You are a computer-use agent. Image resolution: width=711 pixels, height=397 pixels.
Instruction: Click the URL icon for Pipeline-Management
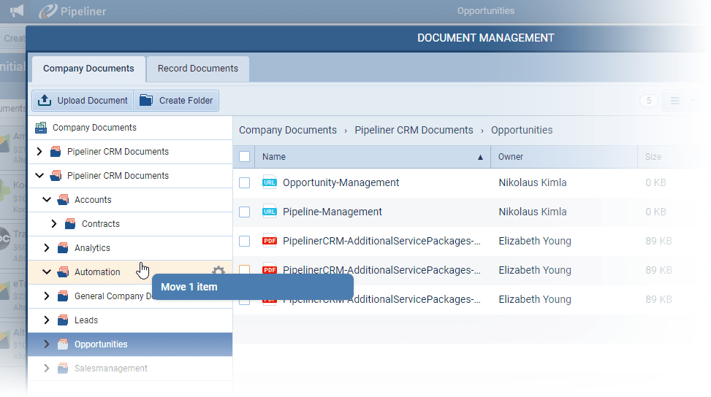pos(270,212)
